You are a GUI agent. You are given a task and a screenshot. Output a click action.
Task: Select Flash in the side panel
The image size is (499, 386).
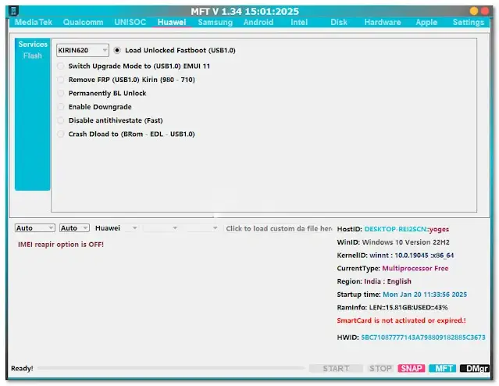pyautogui.click(x=33, y=55)
